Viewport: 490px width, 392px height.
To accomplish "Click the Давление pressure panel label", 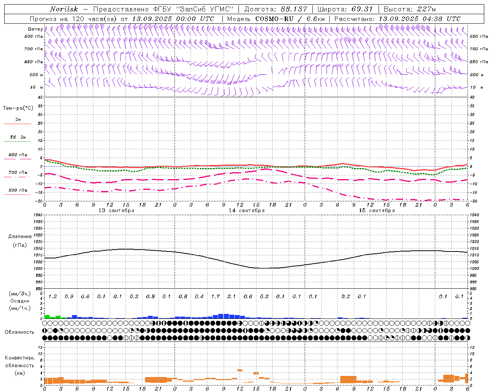I will [x=20, y=237].
